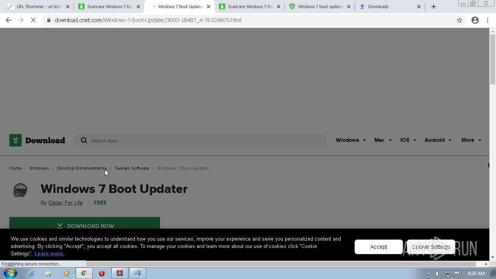Launch Internet Explorer from taskbar

click(31, 273)
